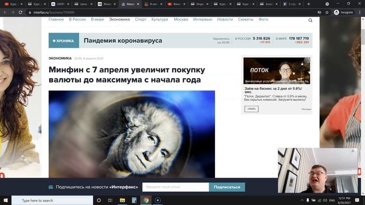Image resolution: width=365 pixels, height=205 pixels.
Task: Click the screen recorder taskbar icon
Action: [x=157, y=200]
